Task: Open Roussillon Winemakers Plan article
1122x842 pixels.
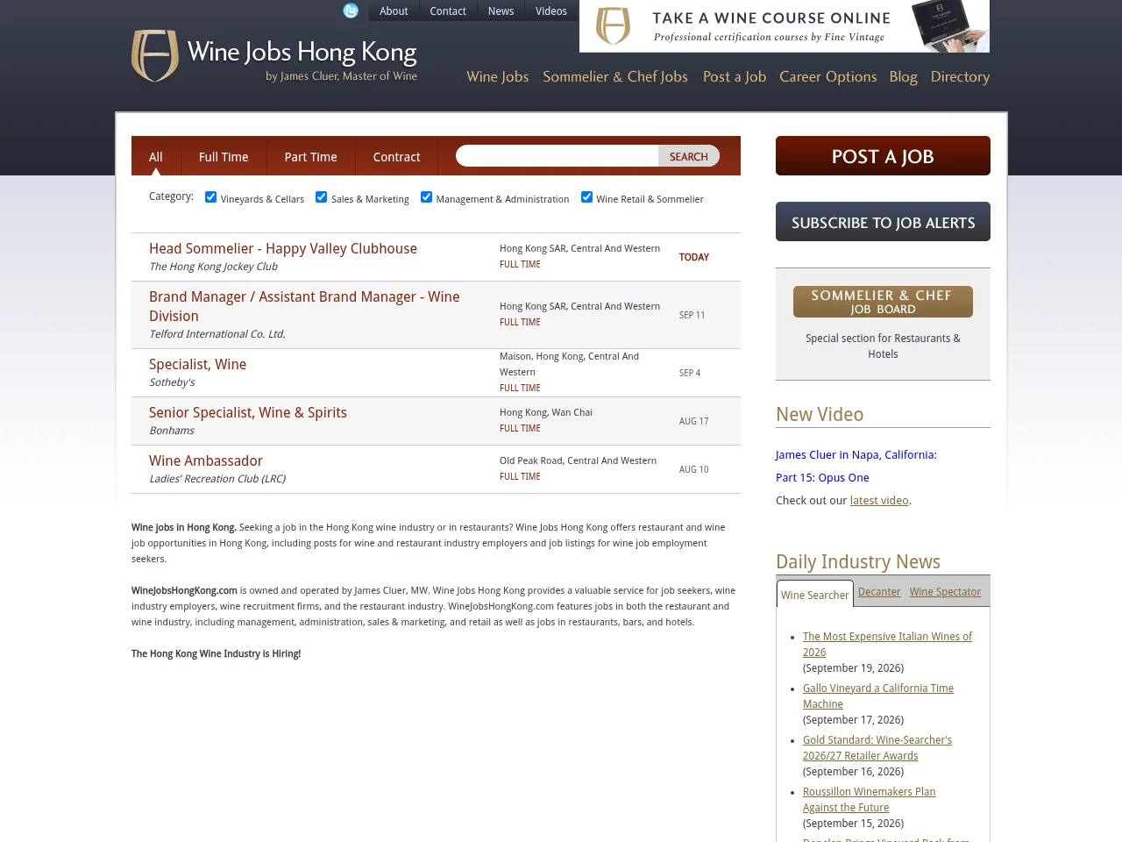Action: click(869, 800)
